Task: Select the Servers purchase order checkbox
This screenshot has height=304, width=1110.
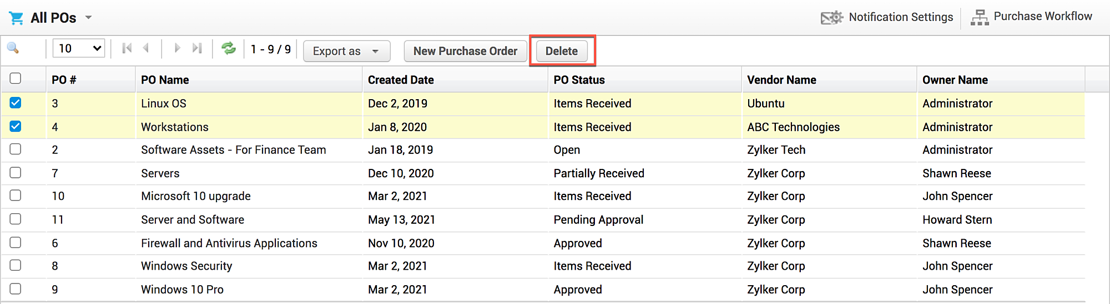Action: (x=16, y=173)
